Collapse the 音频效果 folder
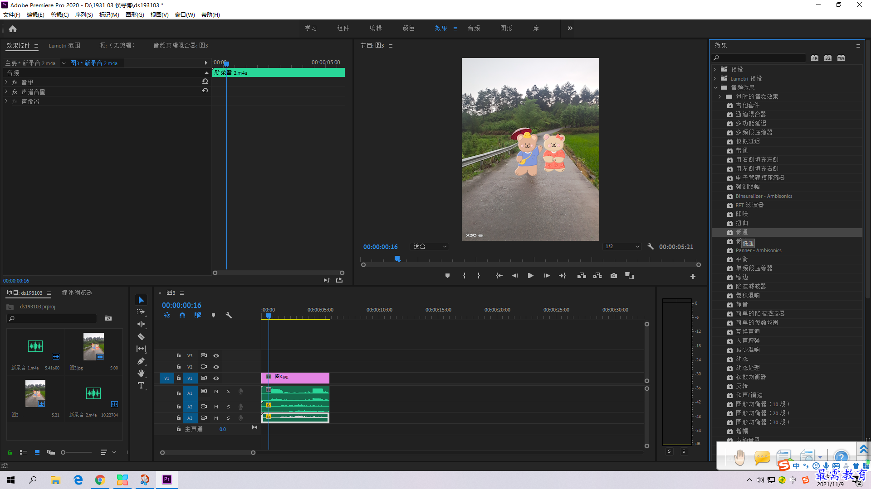The image size is (871, 489). coord(715,87)
